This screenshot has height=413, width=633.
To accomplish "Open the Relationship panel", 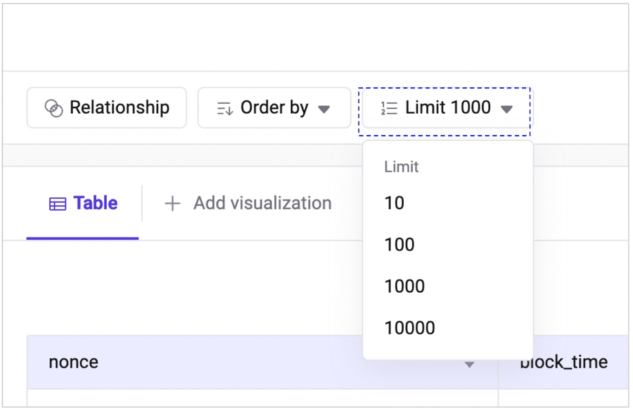I will [107, 107].
